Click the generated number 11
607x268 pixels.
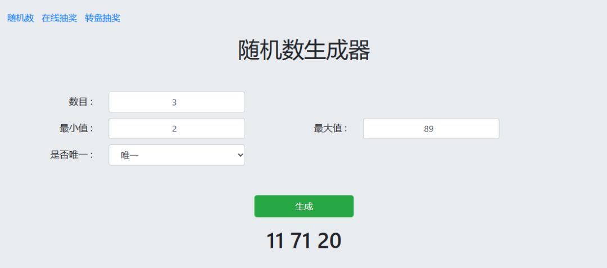click(275, 240)
